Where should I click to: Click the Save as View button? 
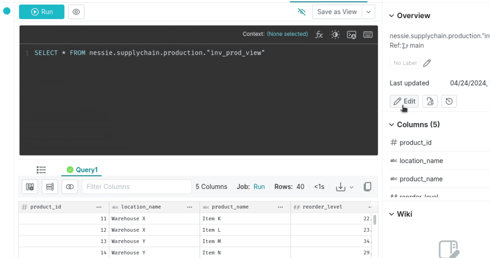[337, 12]
